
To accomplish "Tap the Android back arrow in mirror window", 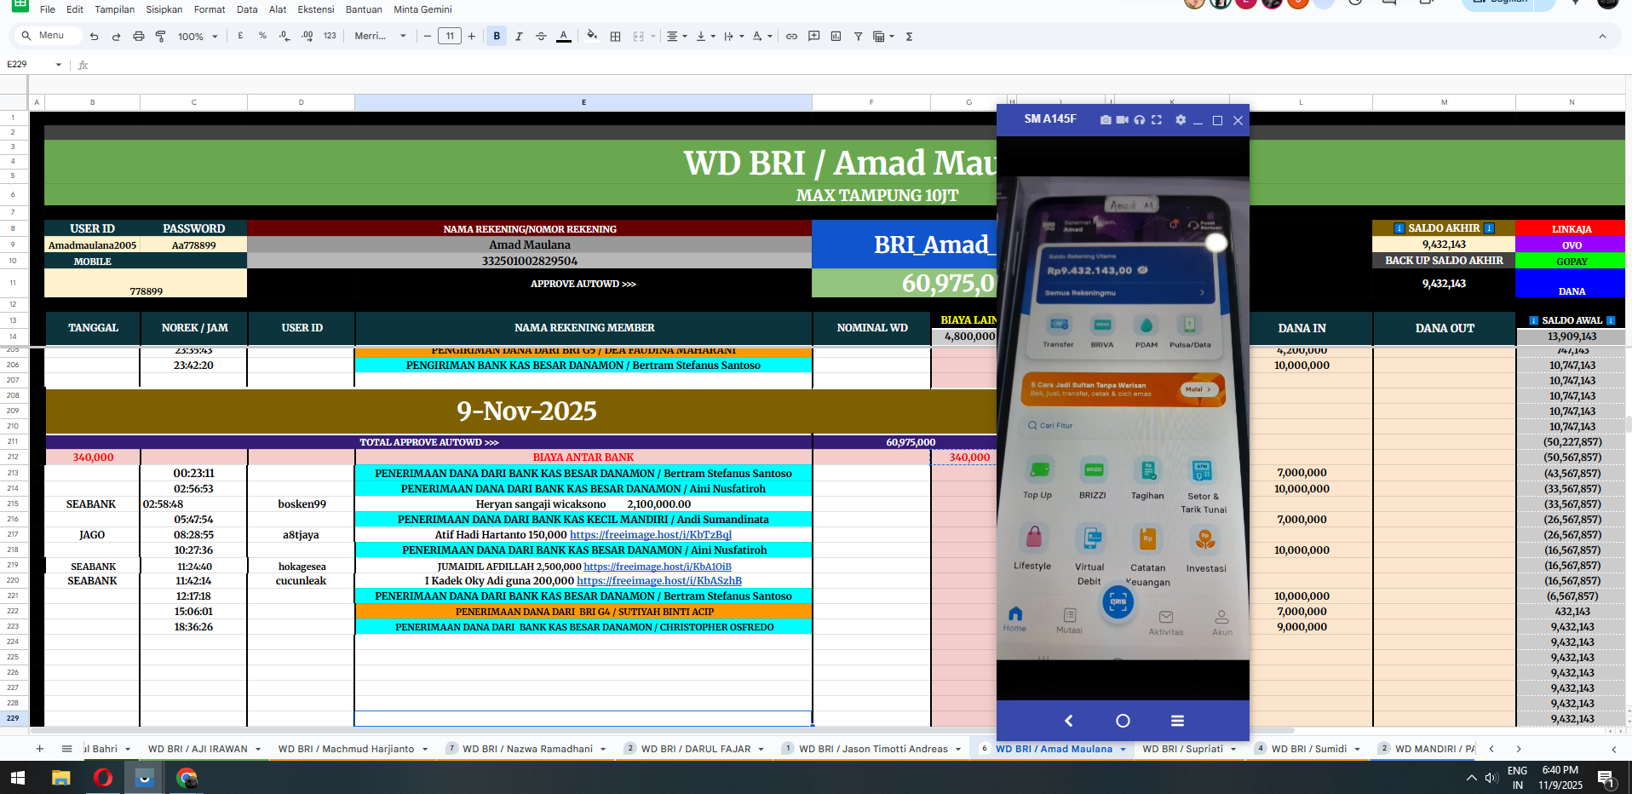I will [1068, 721].
